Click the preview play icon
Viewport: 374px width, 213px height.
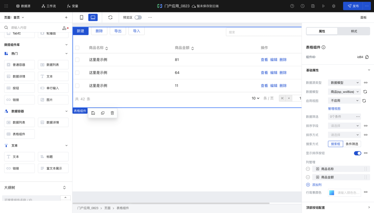coord(323,6)
